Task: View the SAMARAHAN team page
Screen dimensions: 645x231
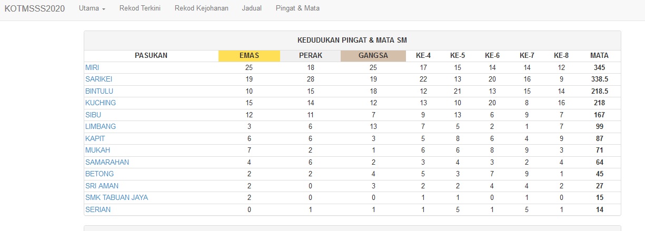Action: click(x=107, y=162)
